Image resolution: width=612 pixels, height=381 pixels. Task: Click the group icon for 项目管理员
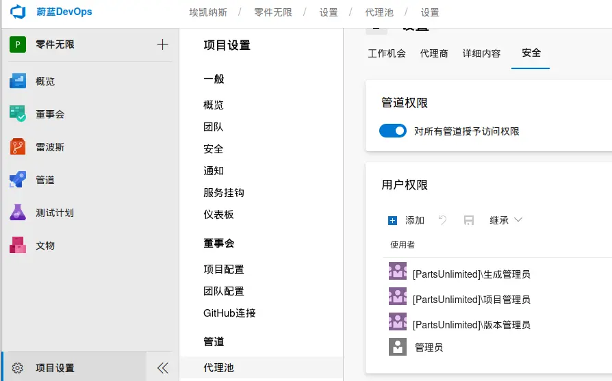click(x=397, y=296)
